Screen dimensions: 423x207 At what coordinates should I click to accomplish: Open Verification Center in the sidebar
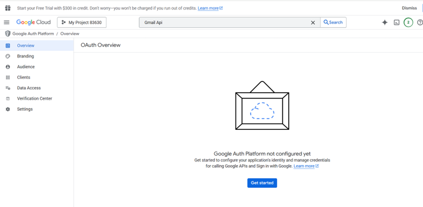(37, 99)
